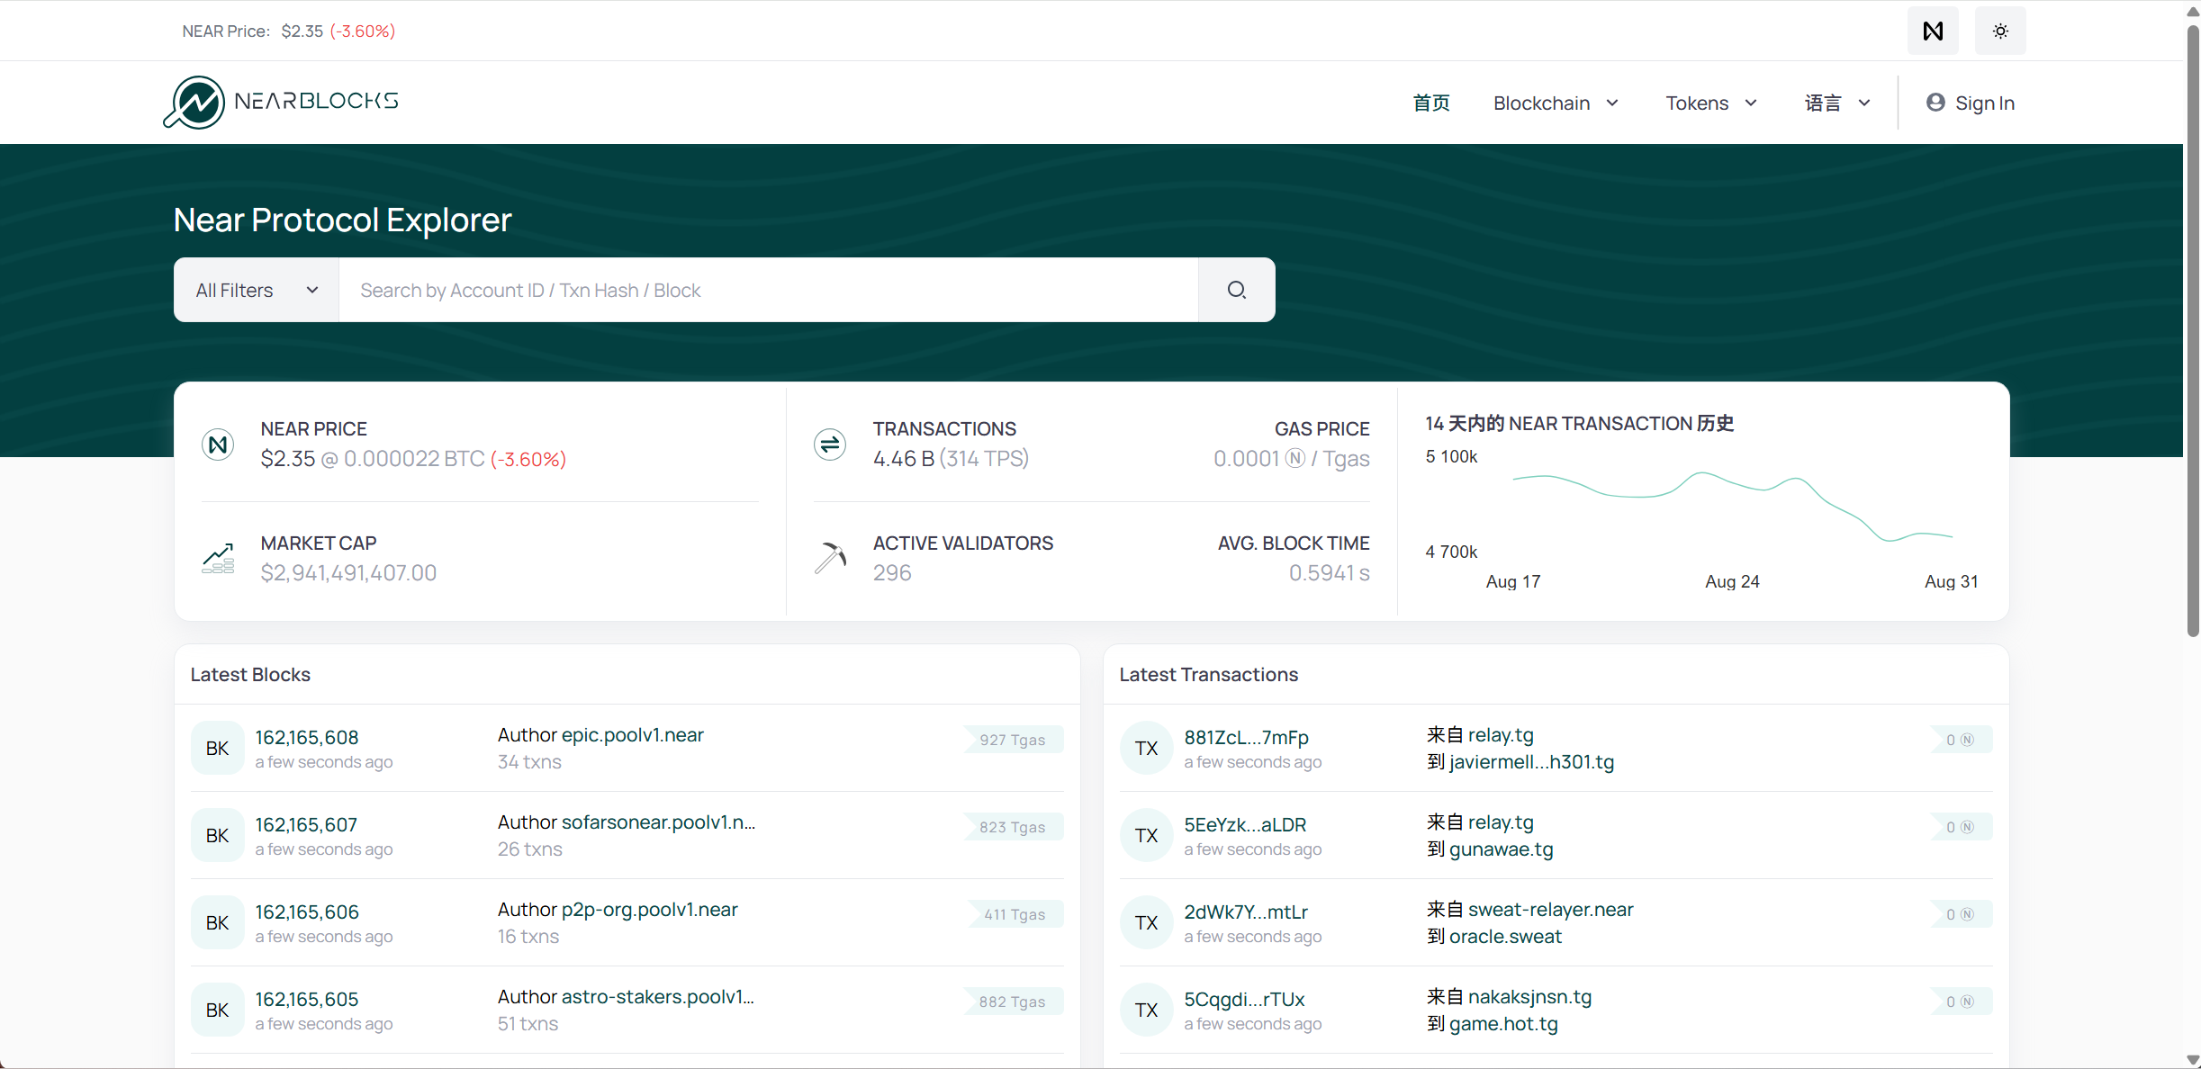Click BK icon for block 162,165,605
2201x1069 pixels.
(x=217, y=1010)
